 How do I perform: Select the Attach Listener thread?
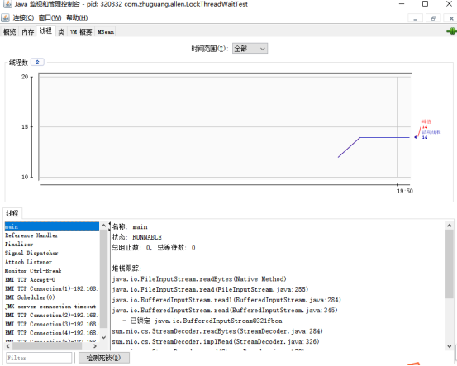pos(52,262)
